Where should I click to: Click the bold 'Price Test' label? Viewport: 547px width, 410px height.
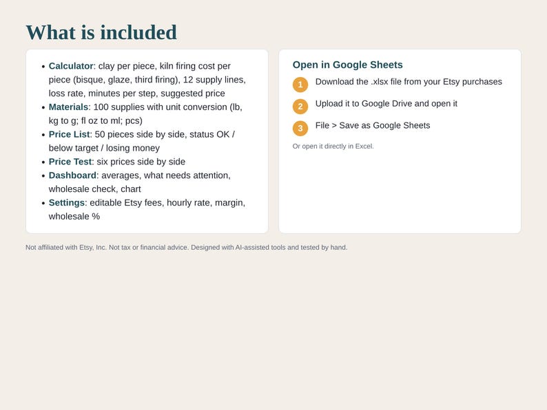pyautogui.click(x=70, y=162)
